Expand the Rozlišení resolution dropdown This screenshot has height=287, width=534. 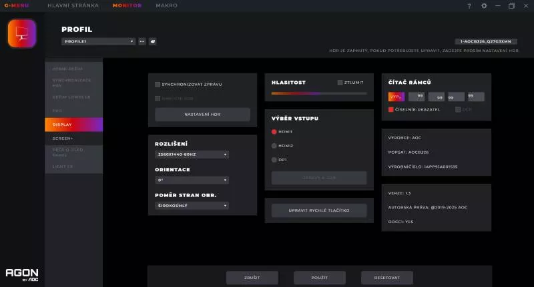[x=192, y=154]
